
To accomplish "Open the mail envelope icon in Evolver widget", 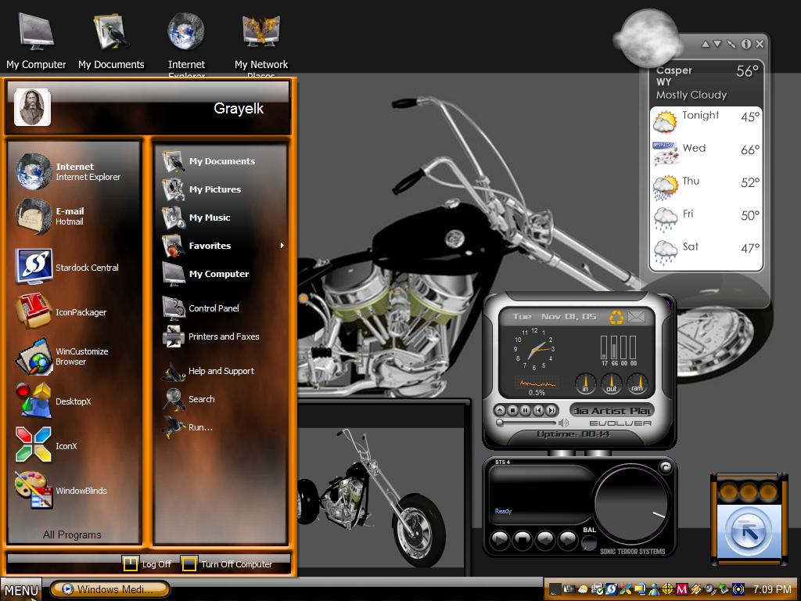I will coord(636,317).
